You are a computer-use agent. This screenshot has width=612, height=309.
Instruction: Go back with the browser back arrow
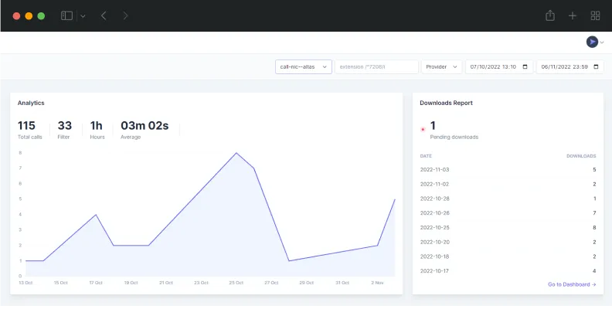[x=104, y=15]
